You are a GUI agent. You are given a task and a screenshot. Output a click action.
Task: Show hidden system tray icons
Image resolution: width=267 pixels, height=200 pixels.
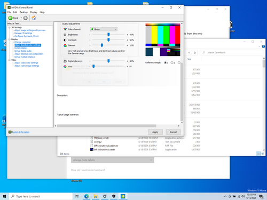225,196
